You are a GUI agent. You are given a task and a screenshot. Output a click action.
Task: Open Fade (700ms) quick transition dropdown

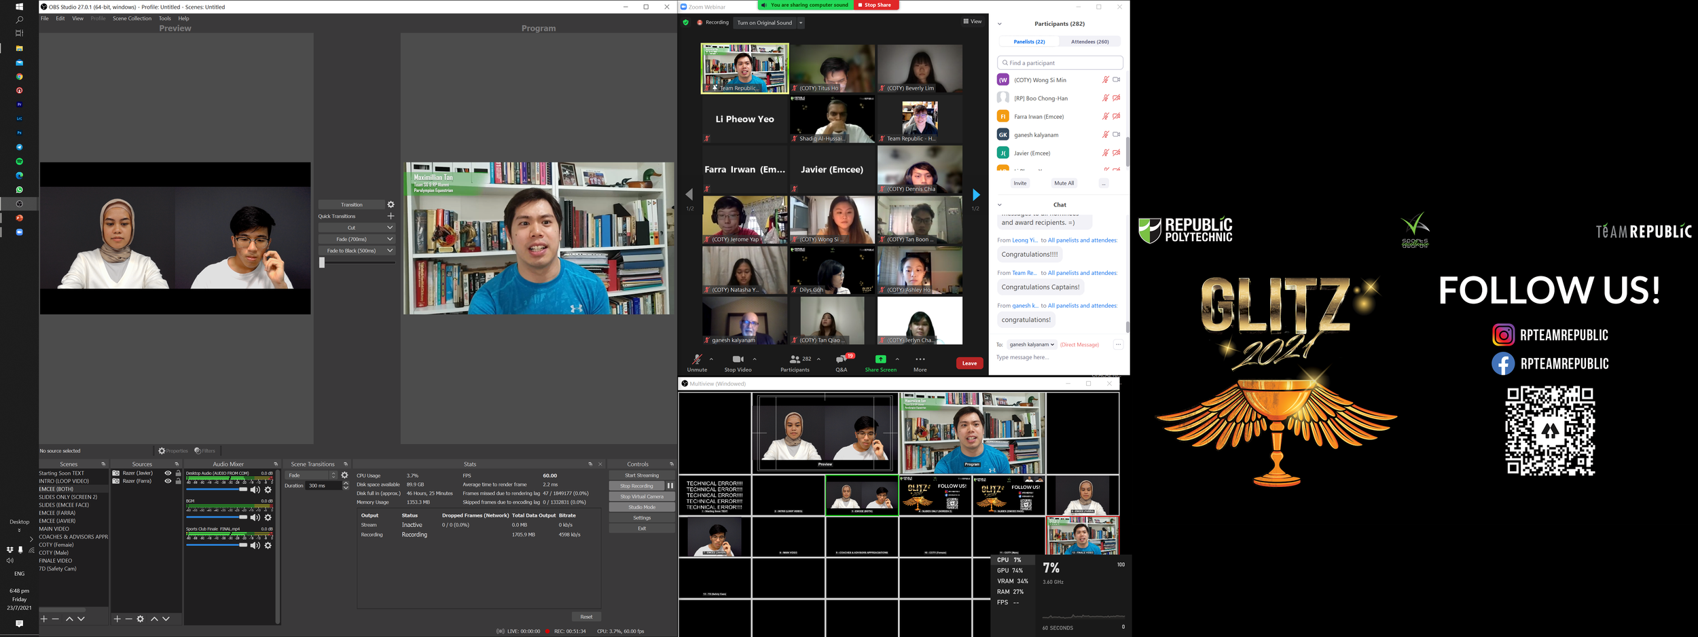pyautogui.click(x=390, y=239)
